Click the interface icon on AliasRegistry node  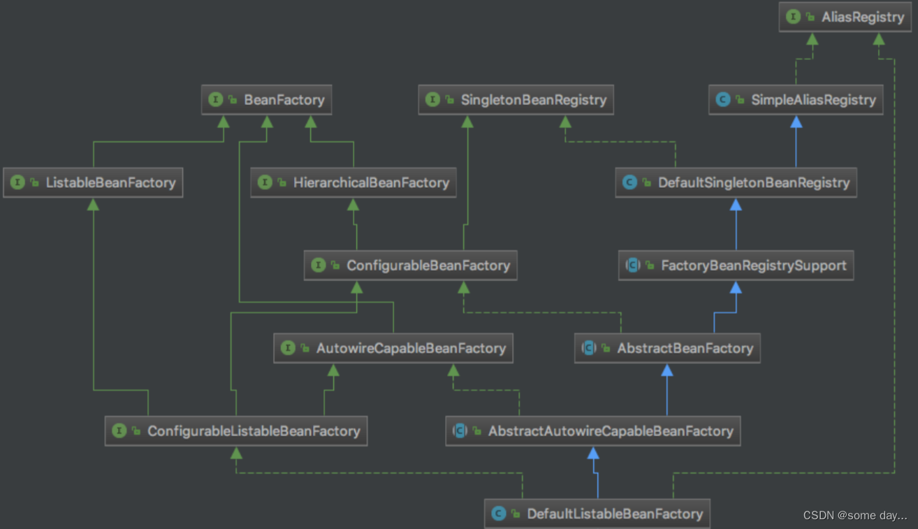(x=793, y=17)
